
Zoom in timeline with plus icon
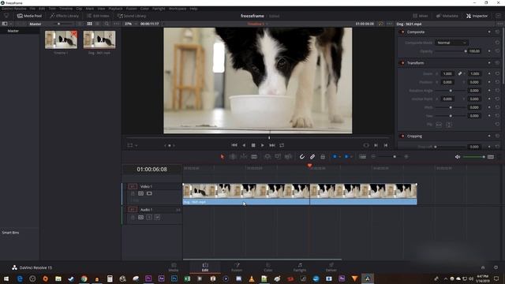[406, 157]
